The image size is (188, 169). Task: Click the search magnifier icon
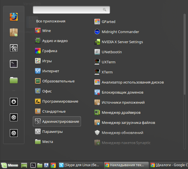105,10
